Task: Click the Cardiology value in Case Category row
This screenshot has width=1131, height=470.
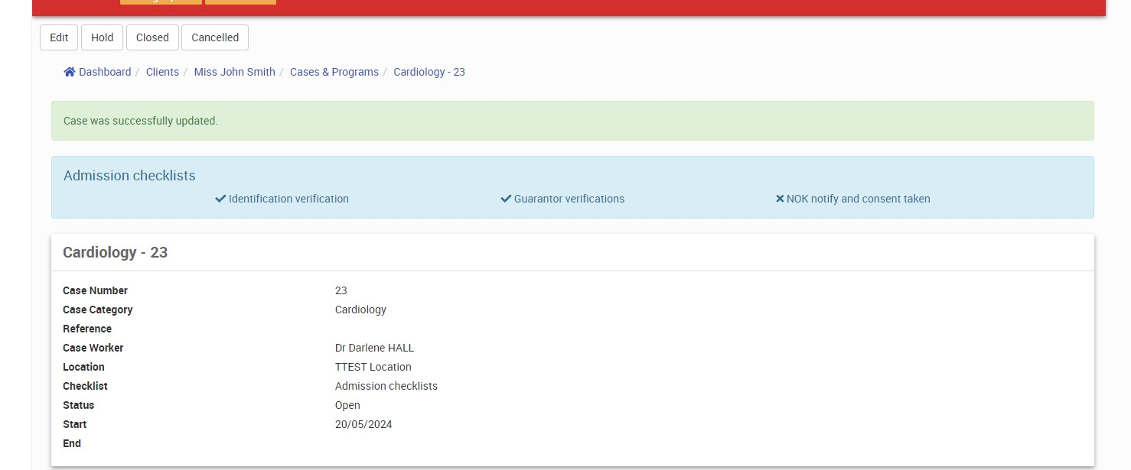Action: (x=360, y=310)
